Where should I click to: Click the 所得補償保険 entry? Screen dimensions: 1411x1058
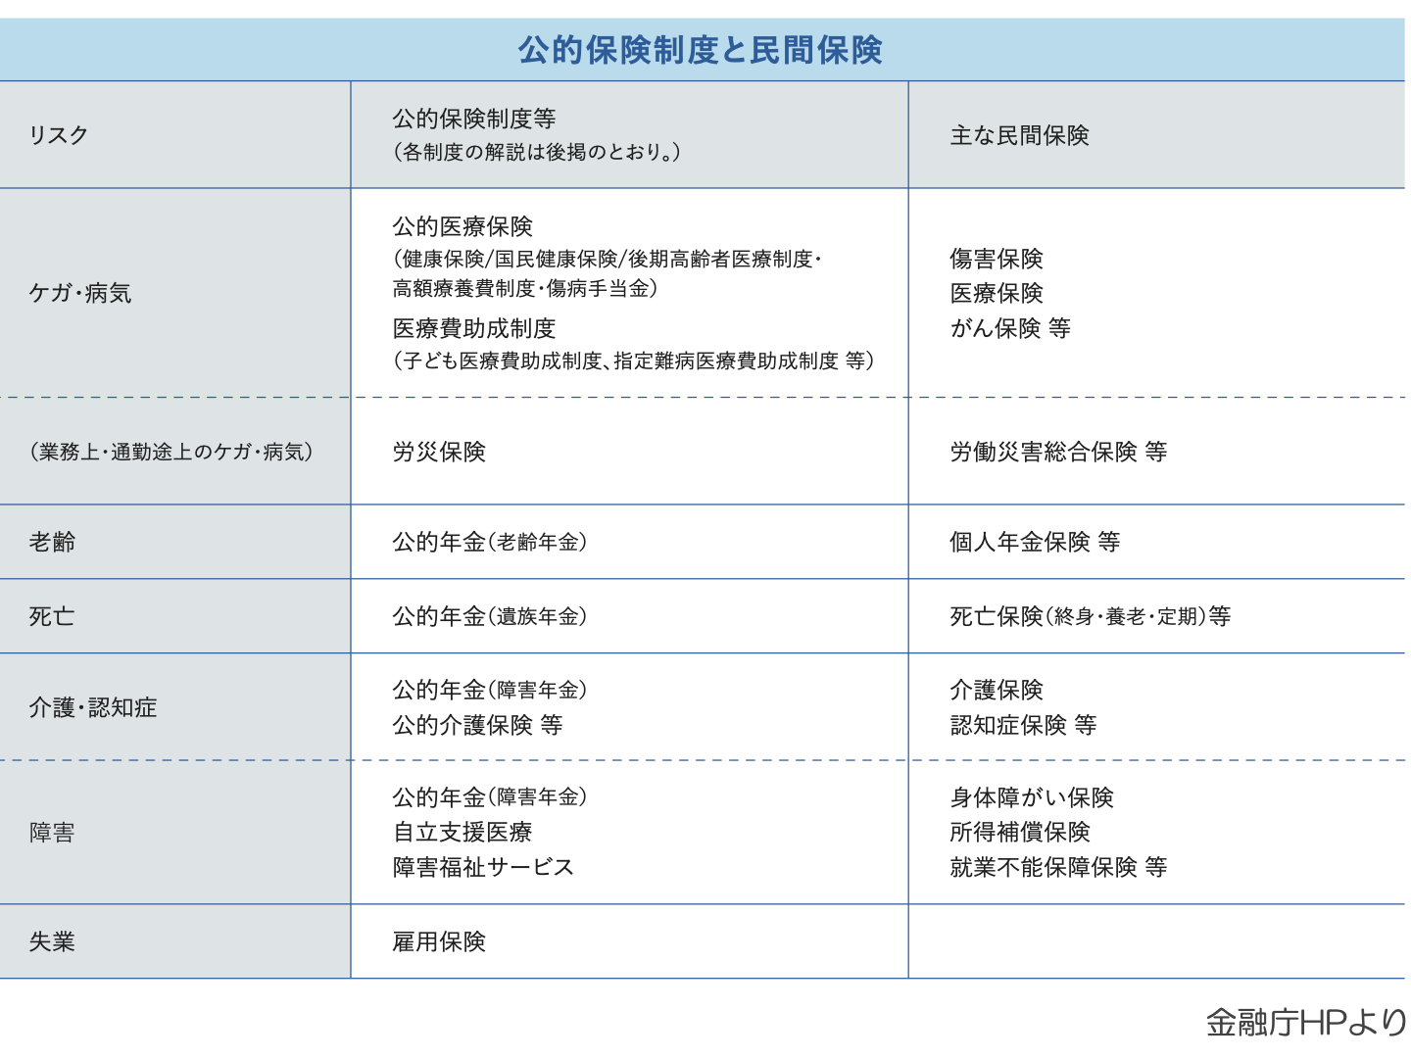(x=1020, y=832)
